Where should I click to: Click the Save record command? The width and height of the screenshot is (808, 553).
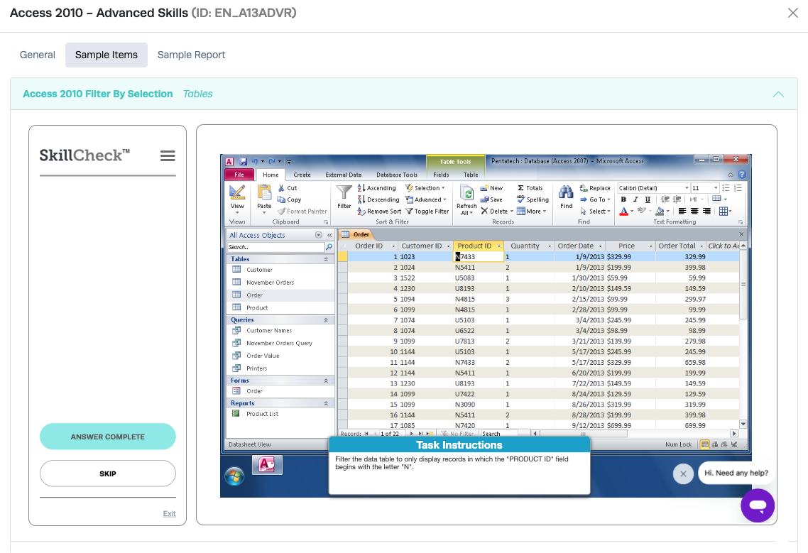pos(491,199)
